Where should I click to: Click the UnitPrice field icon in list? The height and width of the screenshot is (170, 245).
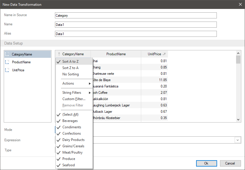point(7,70)
